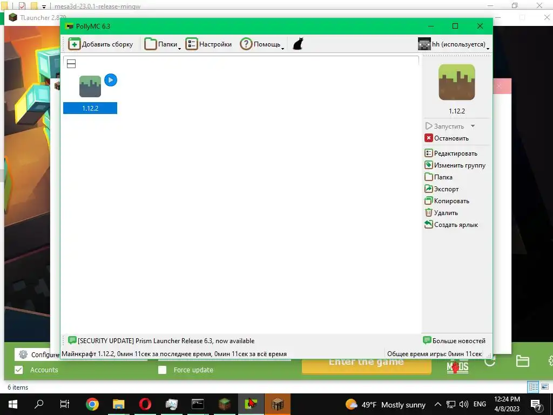553x415 pixels.
Task: Open Task View on taskbar
Action: [x=65, y=404]
